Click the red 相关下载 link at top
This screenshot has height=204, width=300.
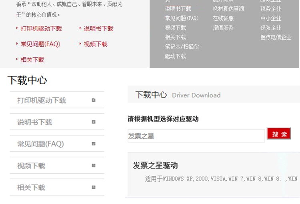[32, 60]
